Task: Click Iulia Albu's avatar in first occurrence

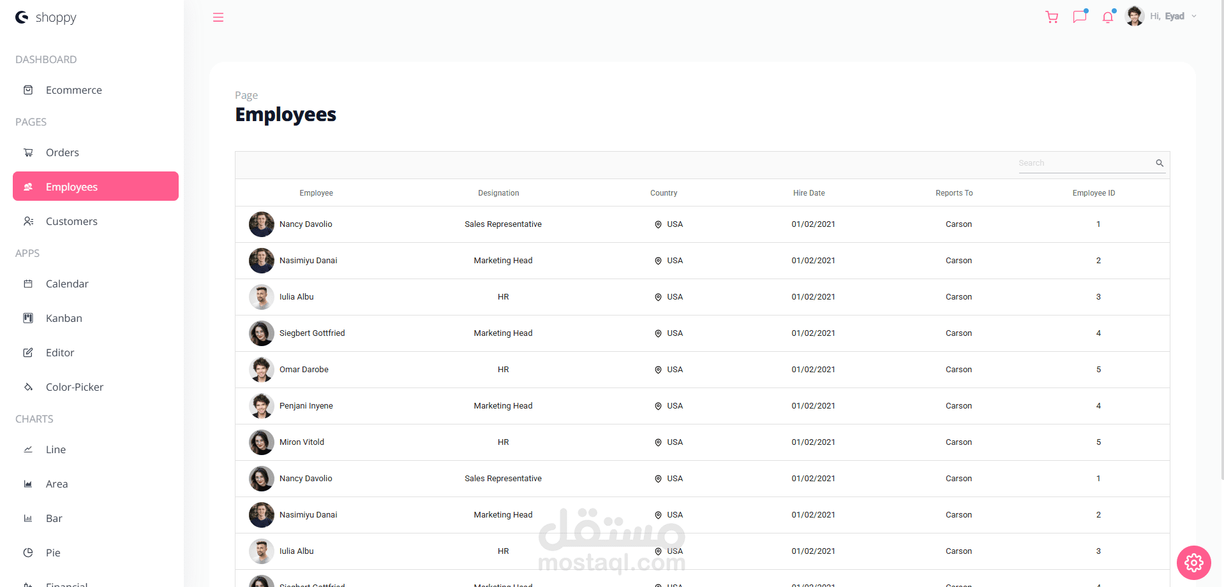Action: click(262, 297)
